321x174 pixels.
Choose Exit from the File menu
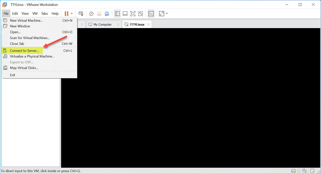coord(39,75)
